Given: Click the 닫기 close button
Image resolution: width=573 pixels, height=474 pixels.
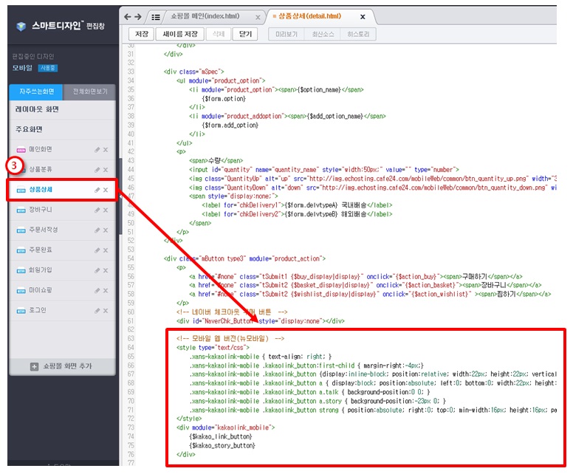Looking at the screenshot, I should (x=245, y=34).
